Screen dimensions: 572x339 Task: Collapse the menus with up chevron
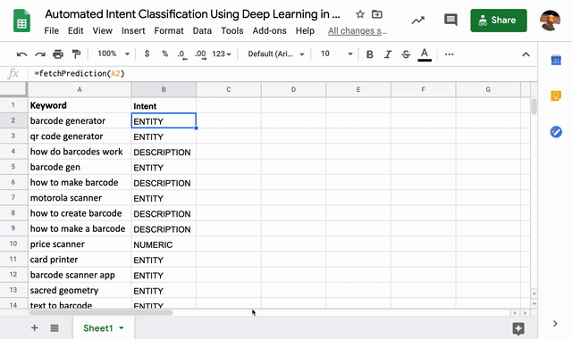point(526,54)
